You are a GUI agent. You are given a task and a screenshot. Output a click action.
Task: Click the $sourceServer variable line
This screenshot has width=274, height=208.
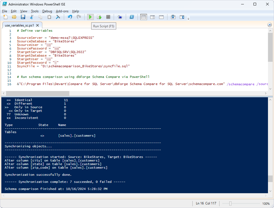pos(56,38)
